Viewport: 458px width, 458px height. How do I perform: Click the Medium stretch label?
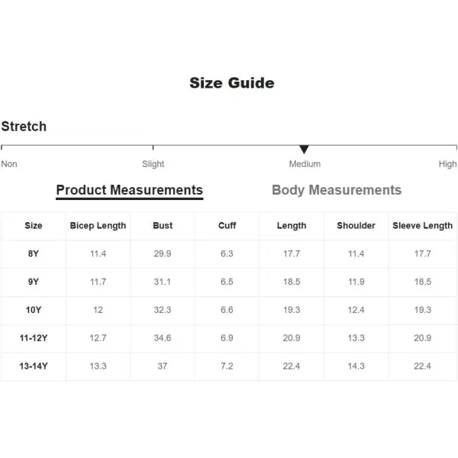(305, 164)
